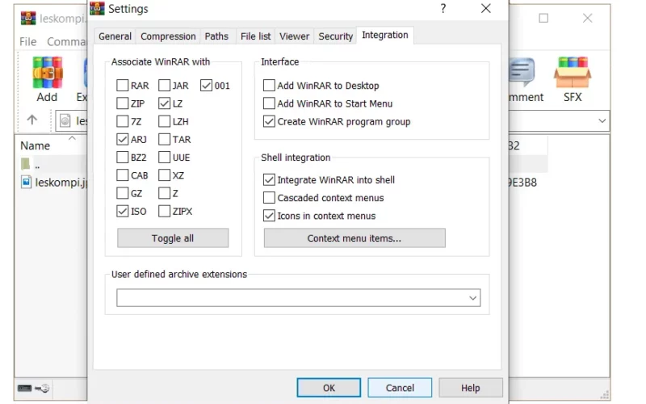
Task: Uncheck Integrate WinRAR into shell
Action: pos(269,179)
